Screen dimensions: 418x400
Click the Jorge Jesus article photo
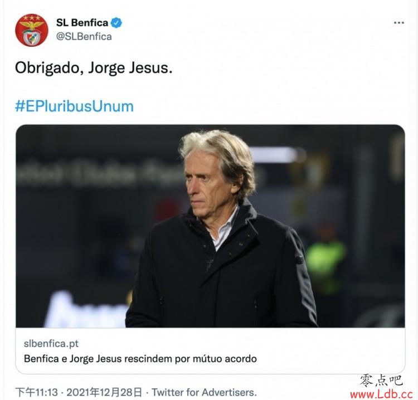pyautogui.click(x=210, y=226)
